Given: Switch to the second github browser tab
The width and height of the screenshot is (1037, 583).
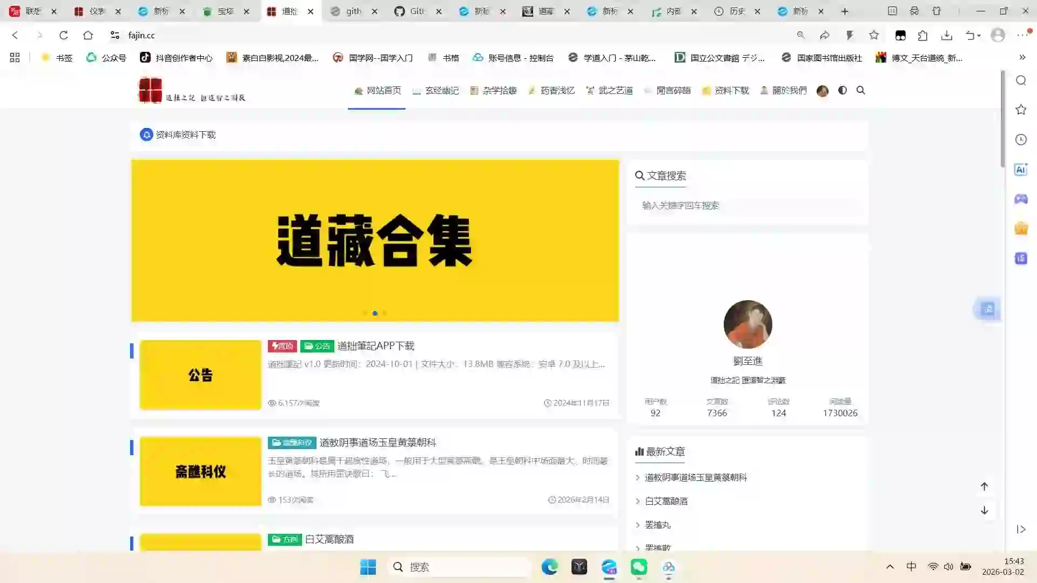Looking at the screenshot, I should pos(416,11).
